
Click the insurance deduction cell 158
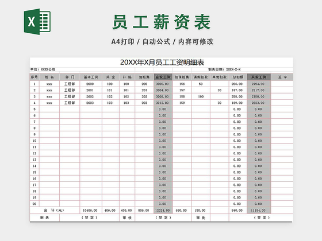point(182,96)
